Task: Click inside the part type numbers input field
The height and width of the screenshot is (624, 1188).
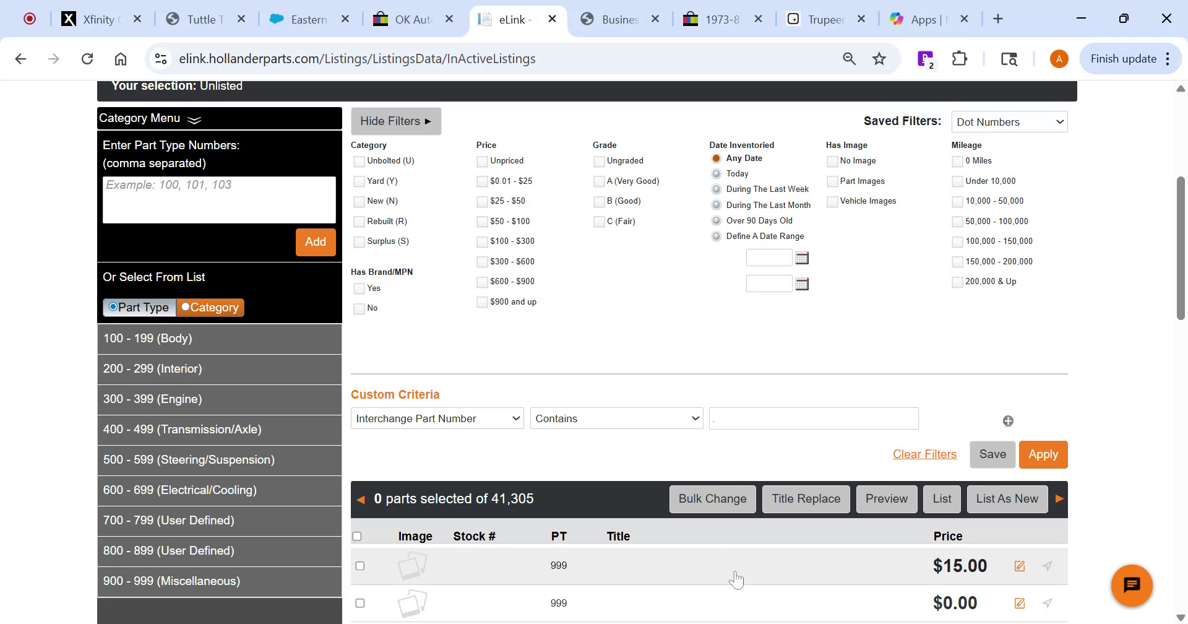Action: 219,199
